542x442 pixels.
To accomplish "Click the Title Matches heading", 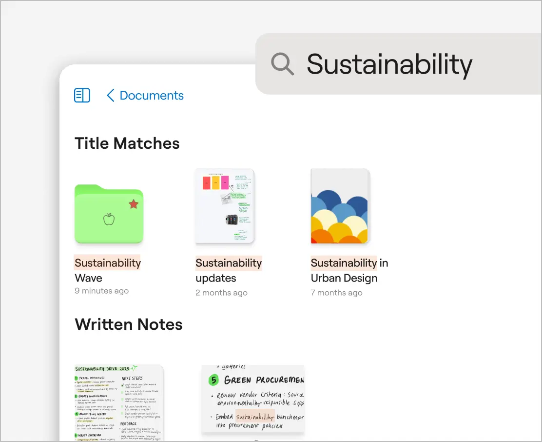I will tap(127, 143).
